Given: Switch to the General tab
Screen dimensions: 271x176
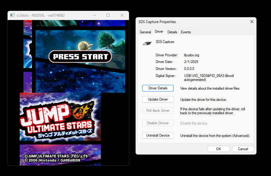Looking at the screenshot, I should click(145, 32).
